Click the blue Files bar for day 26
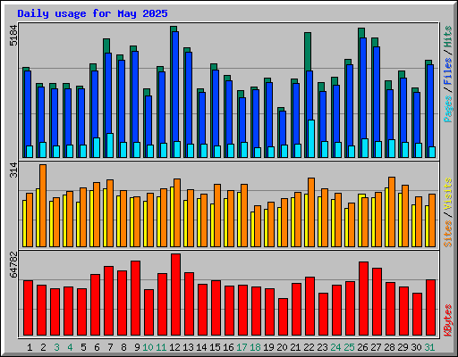458x357 pixels. 363,88
